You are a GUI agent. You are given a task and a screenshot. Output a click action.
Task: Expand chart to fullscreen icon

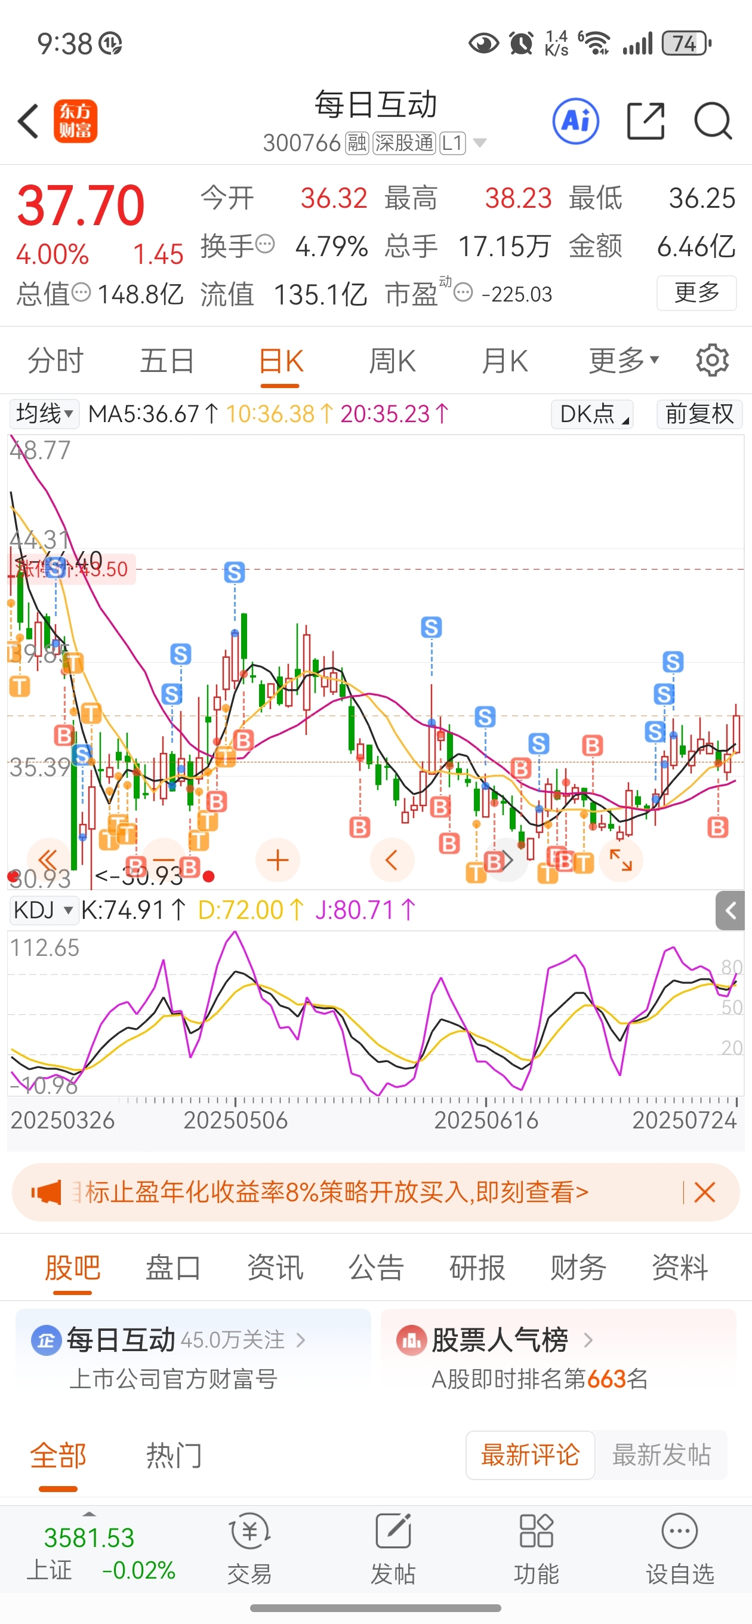621,860
